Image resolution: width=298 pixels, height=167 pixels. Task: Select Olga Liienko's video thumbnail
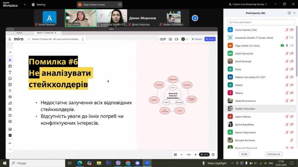point(80,18)
